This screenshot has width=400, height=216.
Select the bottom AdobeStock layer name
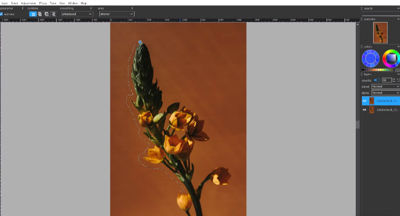pos(388,110)
